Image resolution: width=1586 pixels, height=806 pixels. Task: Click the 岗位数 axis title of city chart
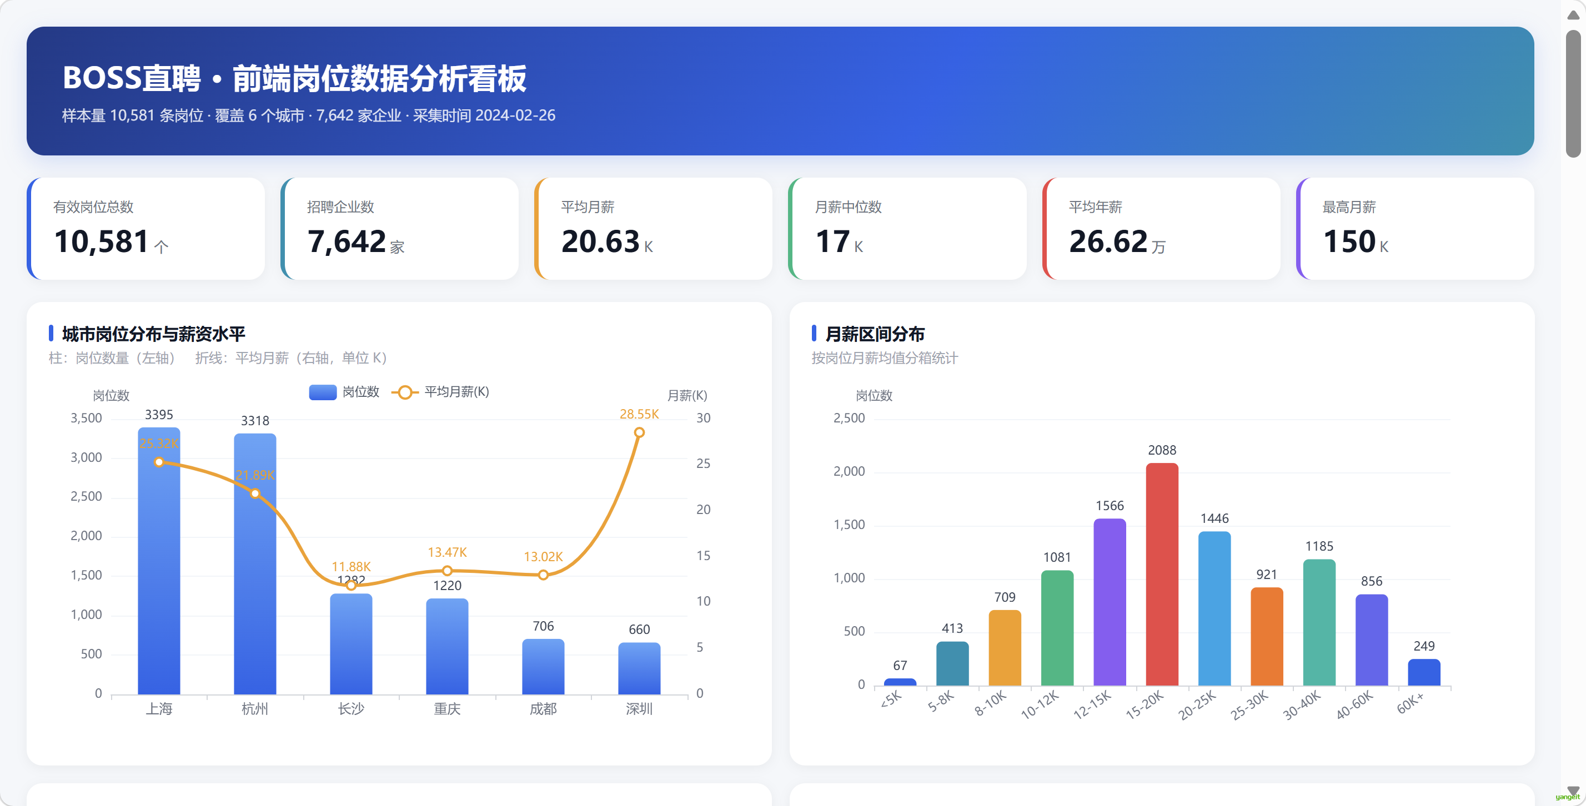click(111, 396)
